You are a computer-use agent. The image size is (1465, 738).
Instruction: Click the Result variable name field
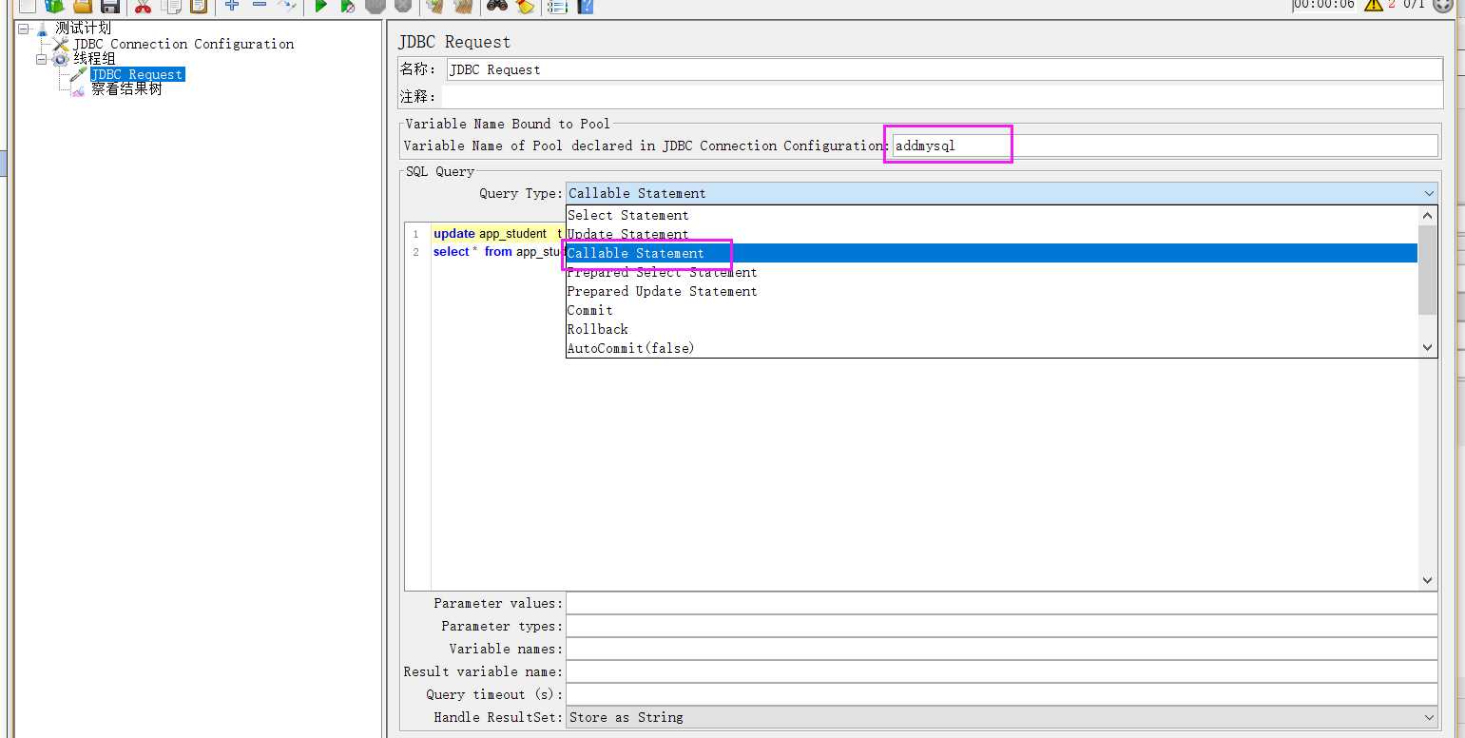(x=1002, y=671)
